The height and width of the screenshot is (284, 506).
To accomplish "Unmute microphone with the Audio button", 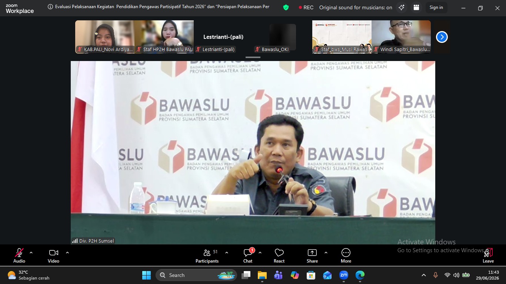I will [19, 256].
